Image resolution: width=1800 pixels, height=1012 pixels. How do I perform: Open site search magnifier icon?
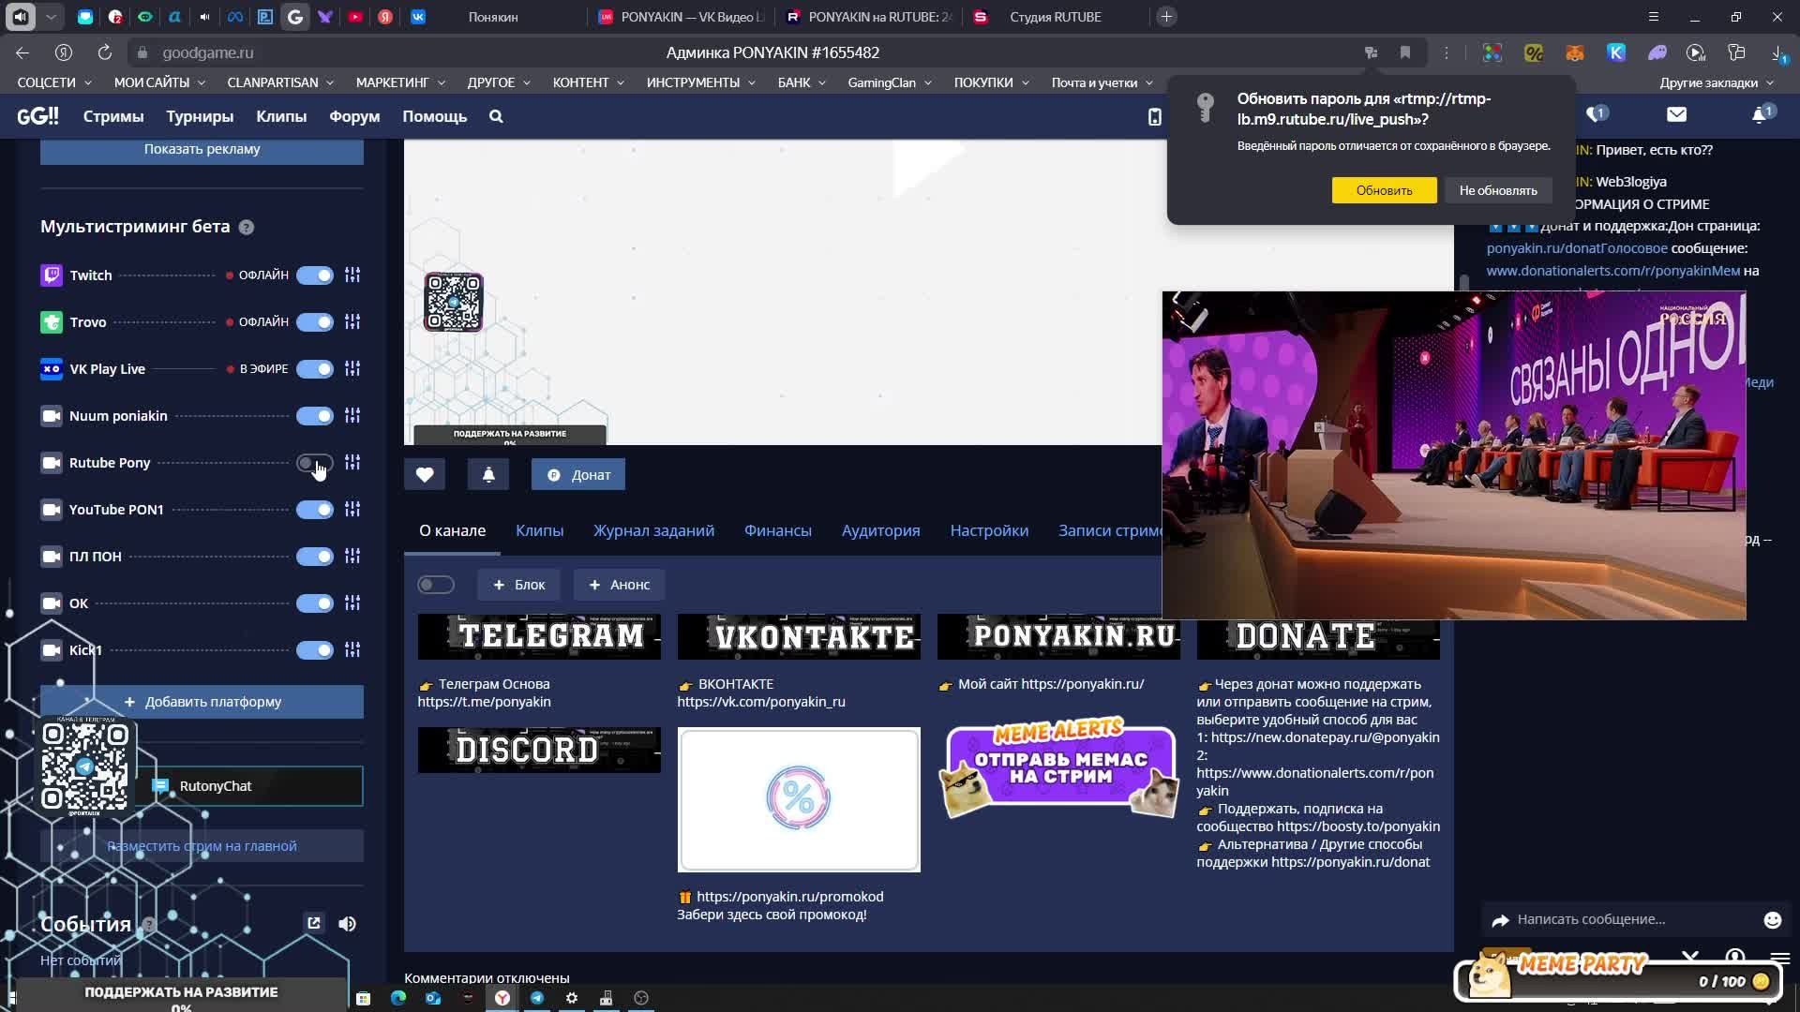[x=496, y=117]
